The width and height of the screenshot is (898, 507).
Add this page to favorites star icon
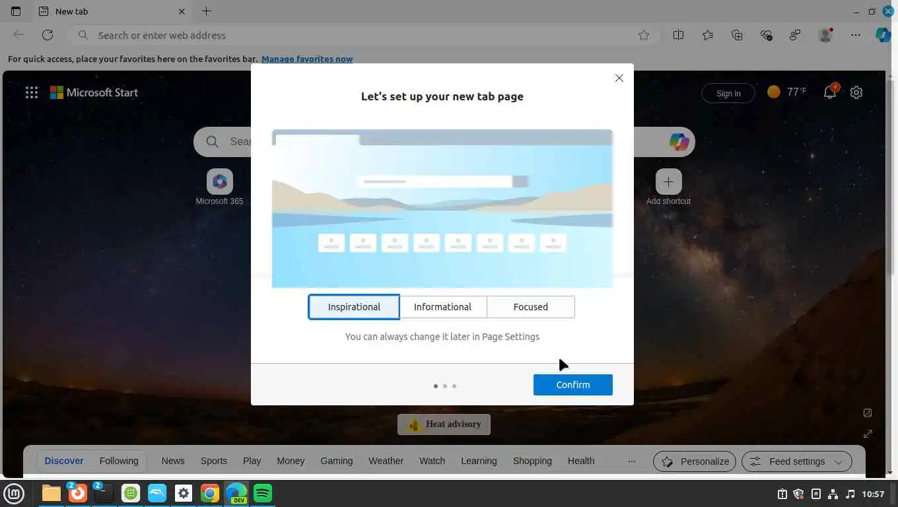click(x=644, y=35)
